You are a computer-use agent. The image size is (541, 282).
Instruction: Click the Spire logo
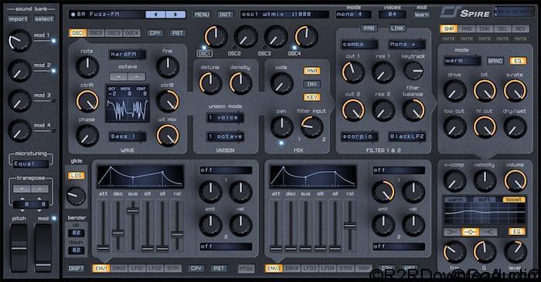click(x=465, y=13)
